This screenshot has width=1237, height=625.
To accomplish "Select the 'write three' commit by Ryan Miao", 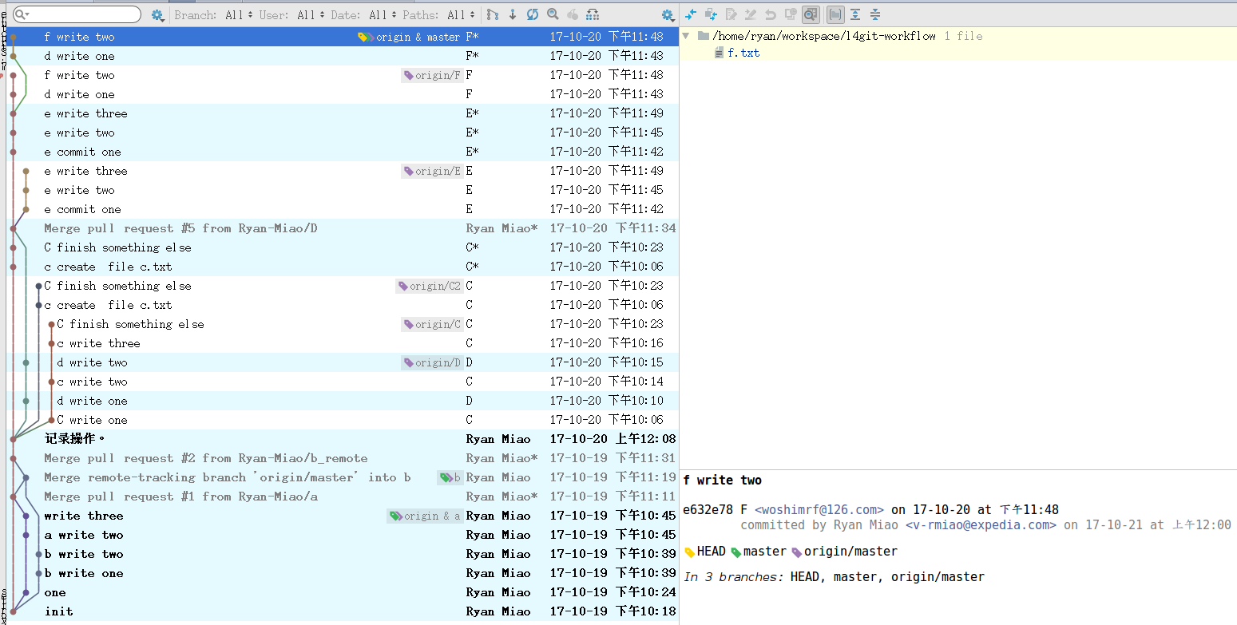I will click(x=343, y=516).
